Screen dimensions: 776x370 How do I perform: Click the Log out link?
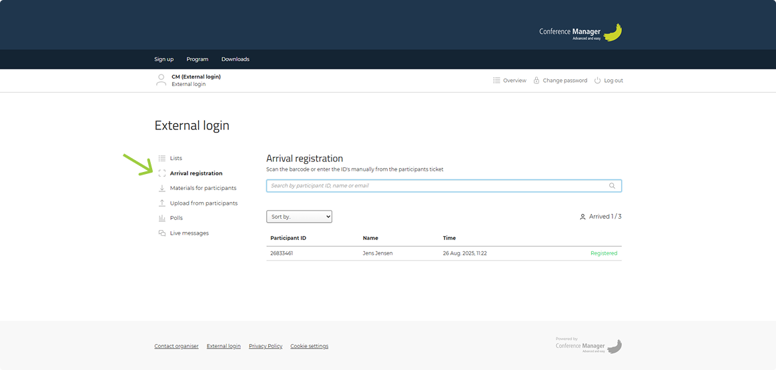pos(613,80)
